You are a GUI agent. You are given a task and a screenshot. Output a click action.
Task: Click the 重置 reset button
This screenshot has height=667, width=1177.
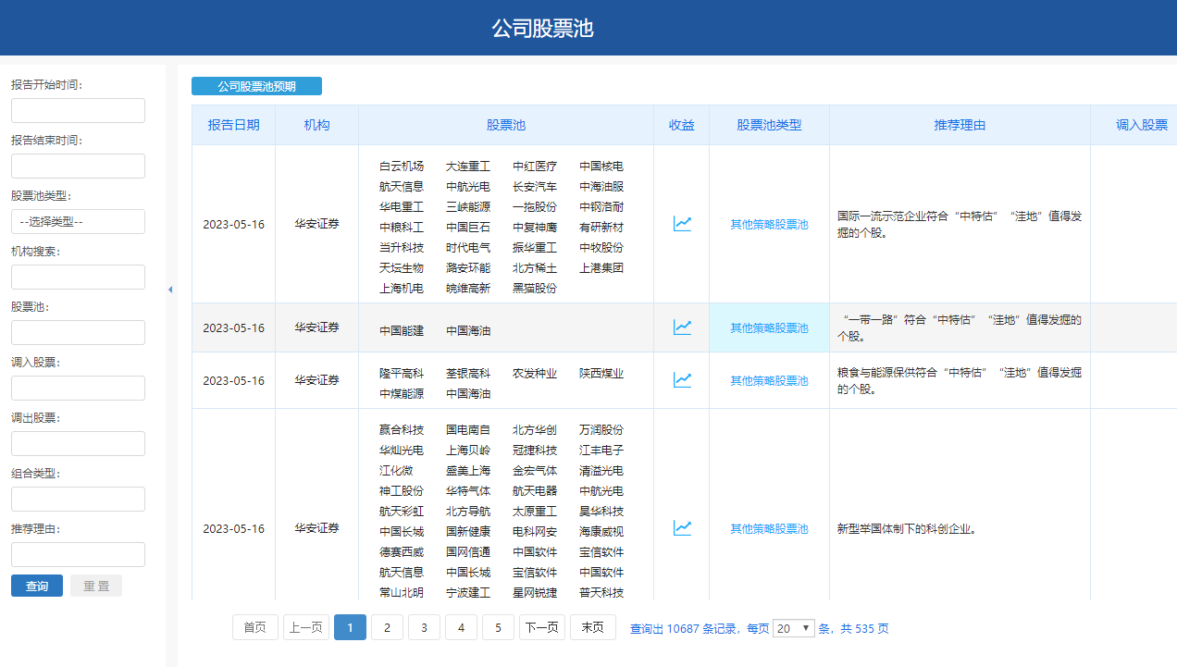(96, 586)
